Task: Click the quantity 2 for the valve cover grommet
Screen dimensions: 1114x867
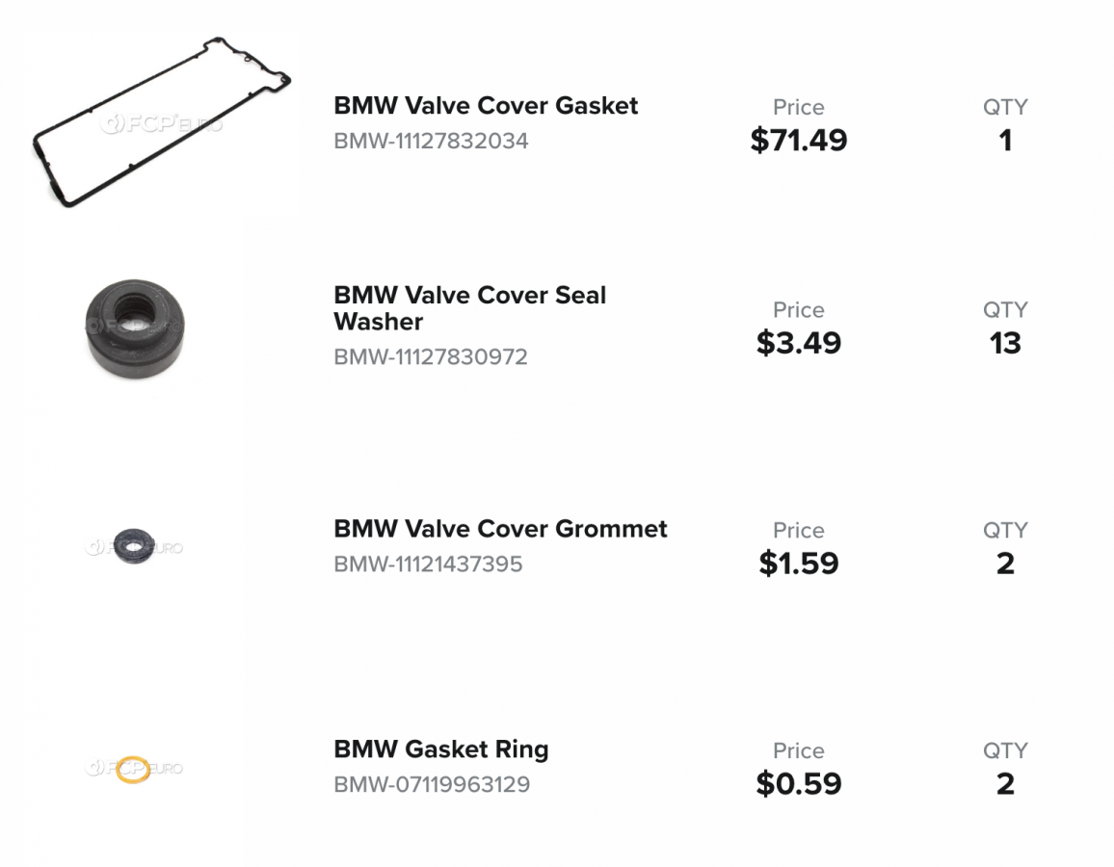Action: pyautogui.click(x=1005, y=564)
